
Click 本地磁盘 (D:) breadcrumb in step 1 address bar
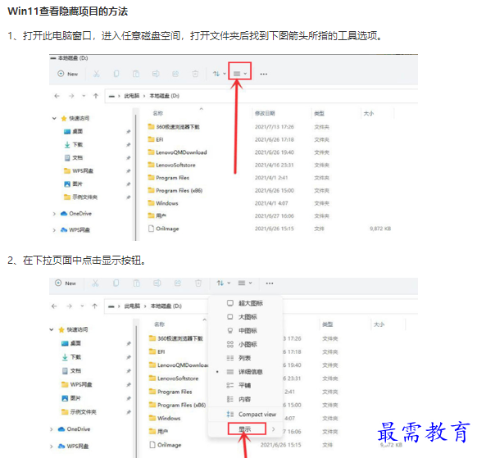164,96
